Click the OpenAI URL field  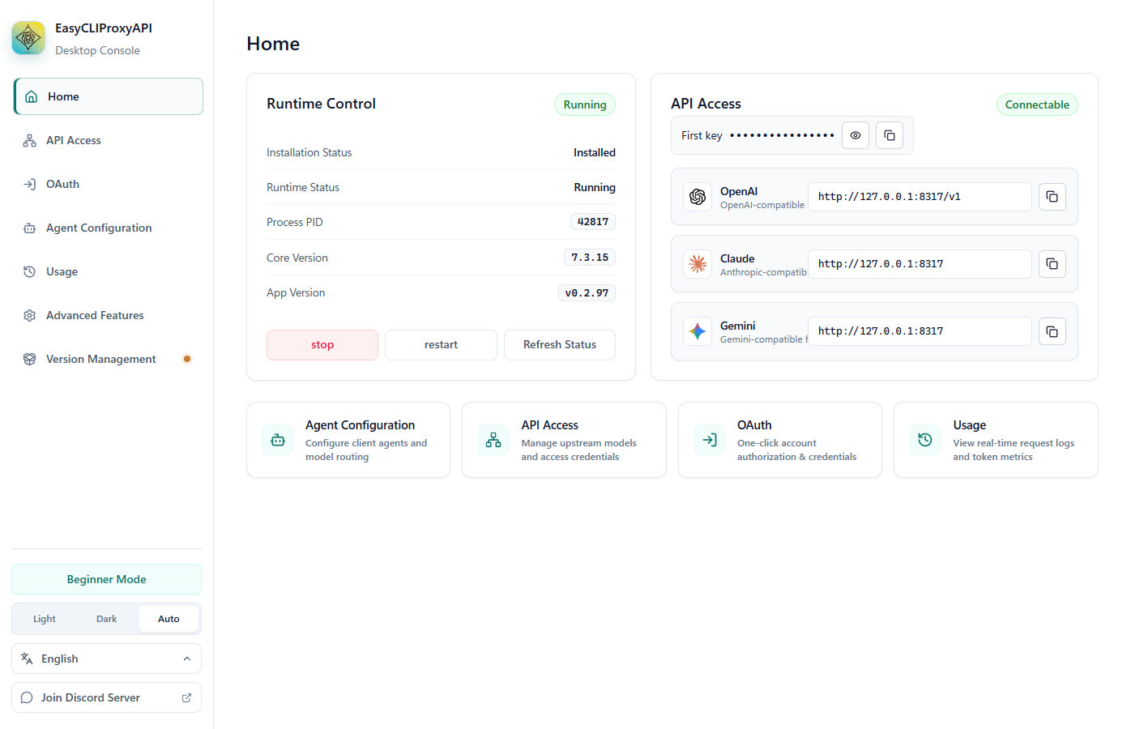coord(920,196)
